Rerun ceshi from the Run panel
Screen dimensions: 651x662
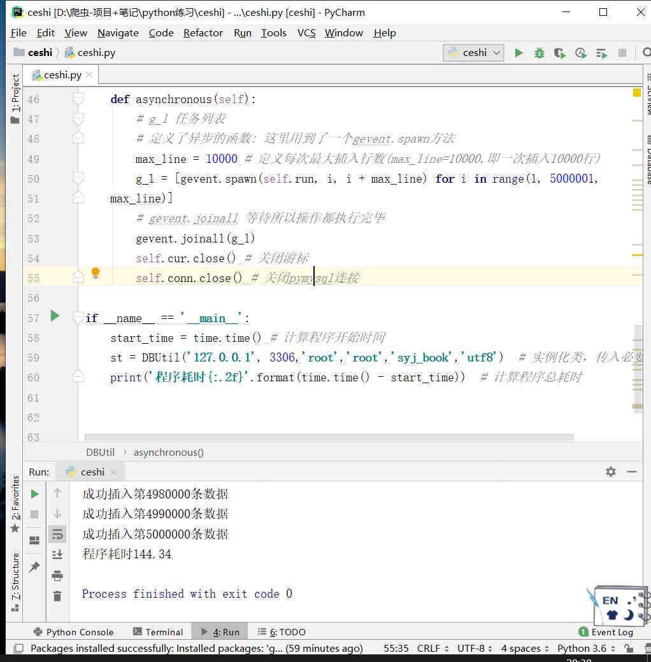[34, 494]
